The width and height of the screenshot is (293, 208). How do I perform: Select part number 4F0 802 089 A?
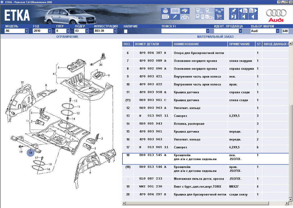[153, 61]
